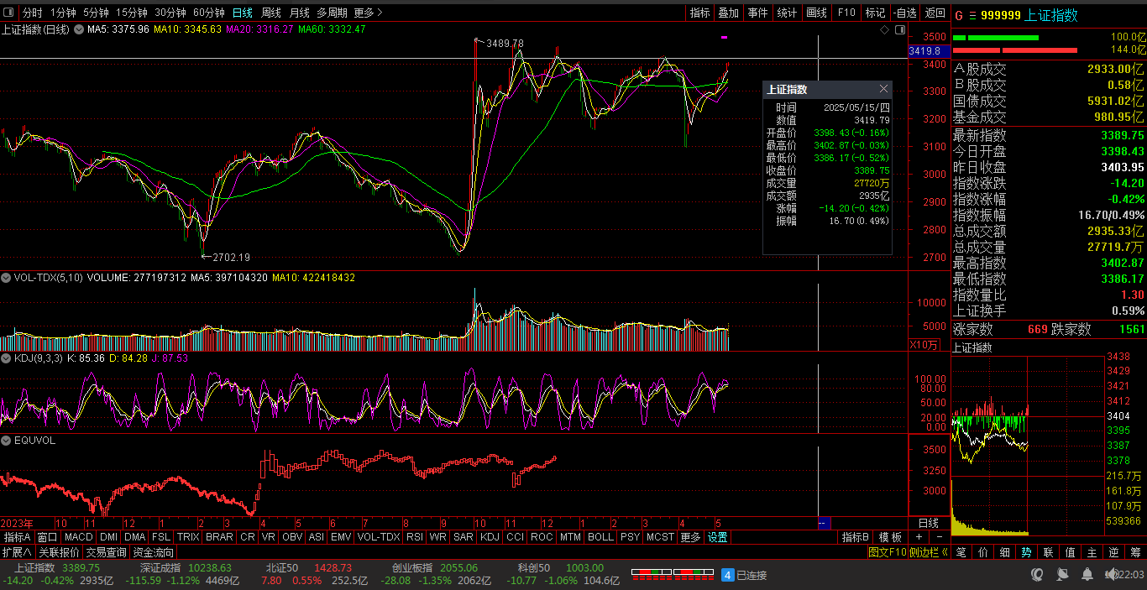
Task: Expand 更多 indicators in bottom bar
Action: pyautogui.click(x=690, y=537)
